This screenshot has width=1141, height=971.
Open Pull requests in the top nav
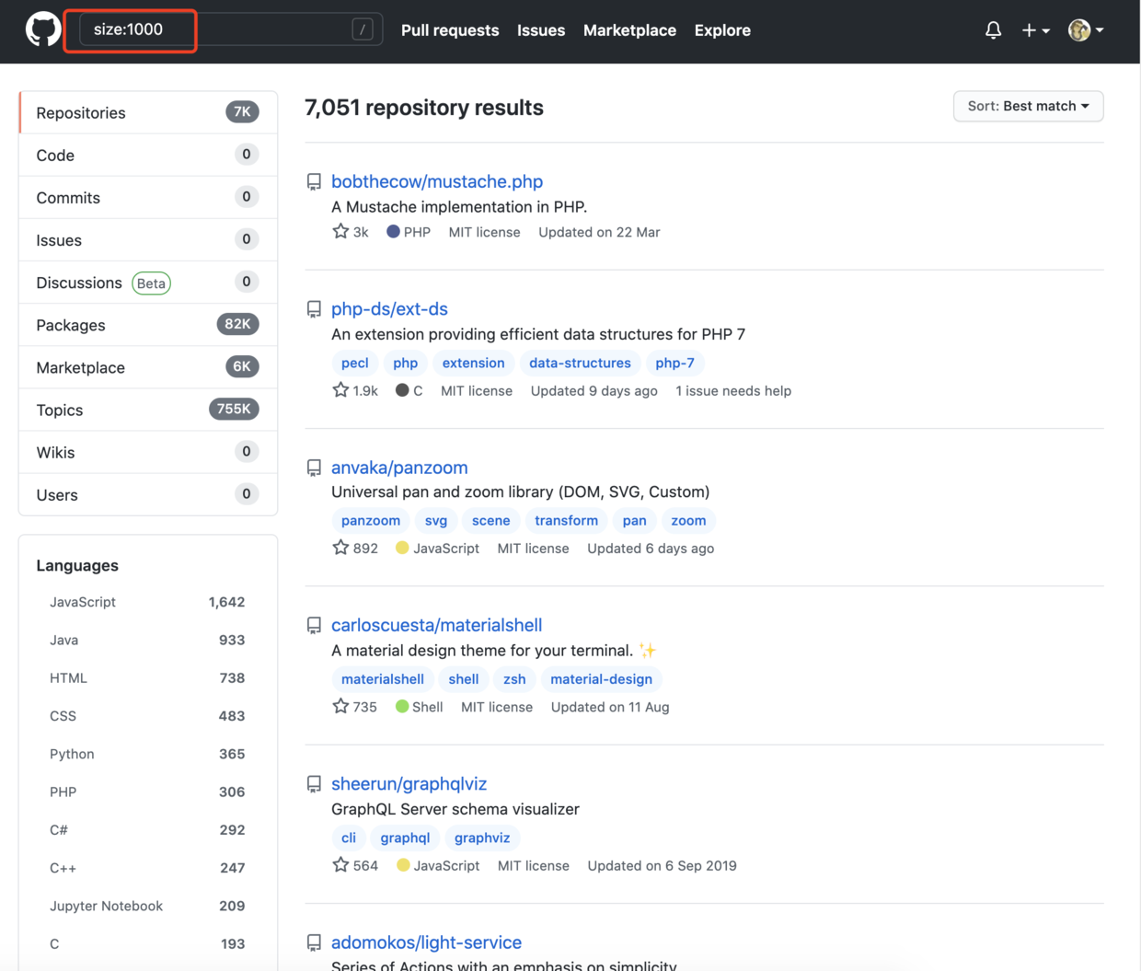[x=450, y=30]
